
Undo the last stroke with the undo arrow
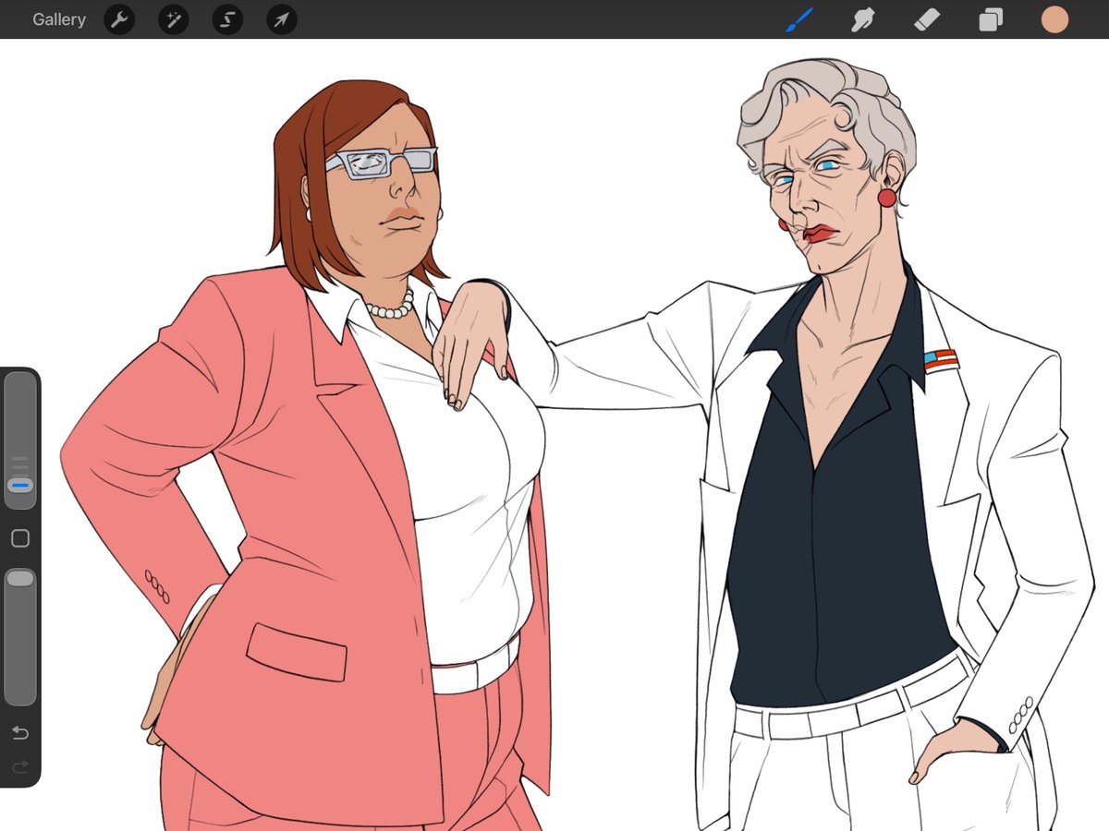pyautogui.click(x=20, y=733)
